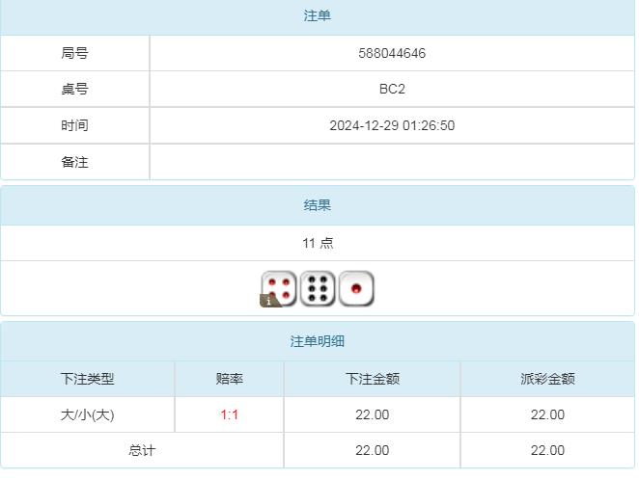Click the 结果 section header
The width and height of the screenshot is (639, 480).
coord(318,205)
